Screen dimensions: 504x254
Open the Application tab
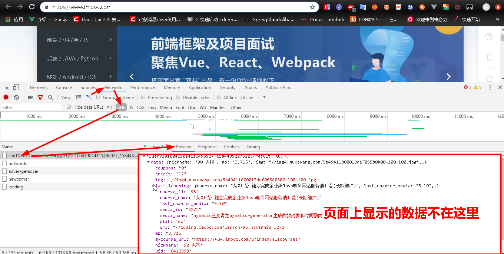tap(200, 87)
